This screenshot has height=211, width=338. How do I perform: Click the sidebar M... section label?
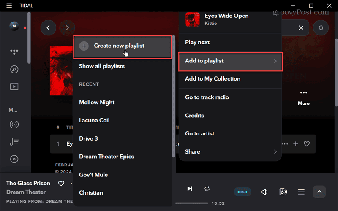pyautogui.click(x=13, y=110)
